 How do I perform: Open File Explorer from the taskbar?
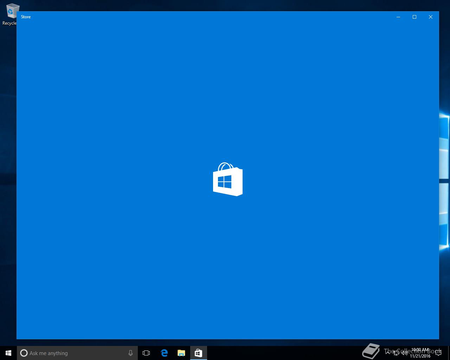click(181, 353)
